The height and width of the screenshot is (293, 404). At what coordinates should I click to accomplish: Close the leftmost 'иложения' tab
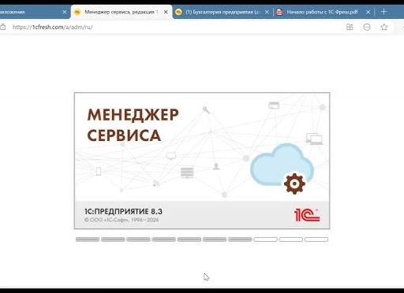click(x=65, y=12)
